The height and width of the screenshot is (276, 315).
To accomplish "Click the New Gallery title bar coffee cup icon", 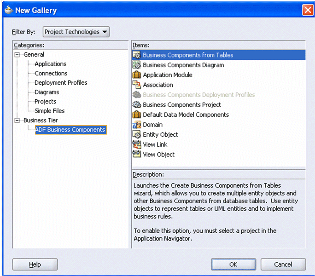I will [x=9, y=10].
